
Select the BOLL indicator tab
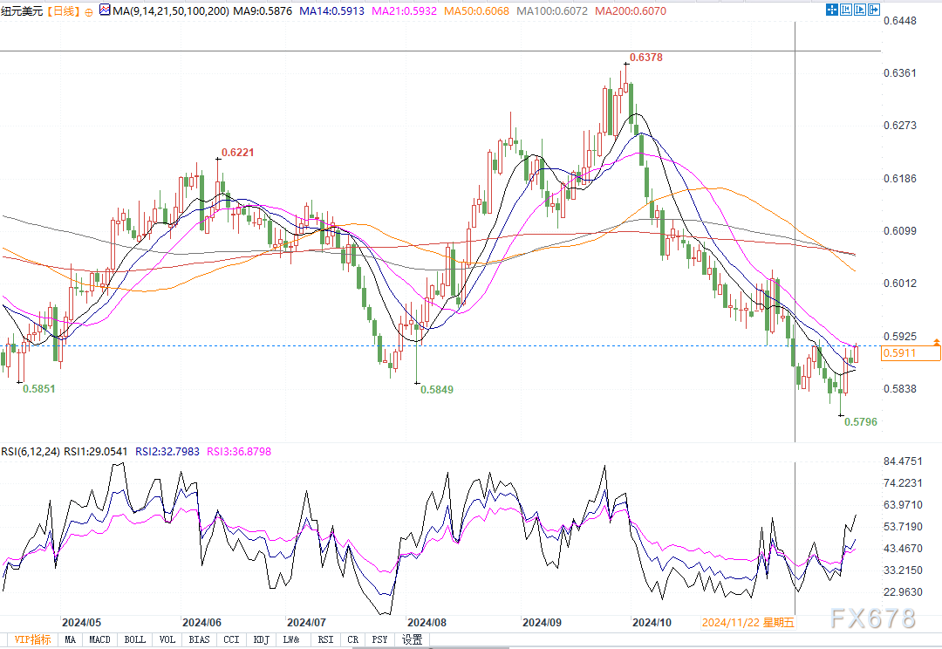pyautogui.click(x=135, y=639)
